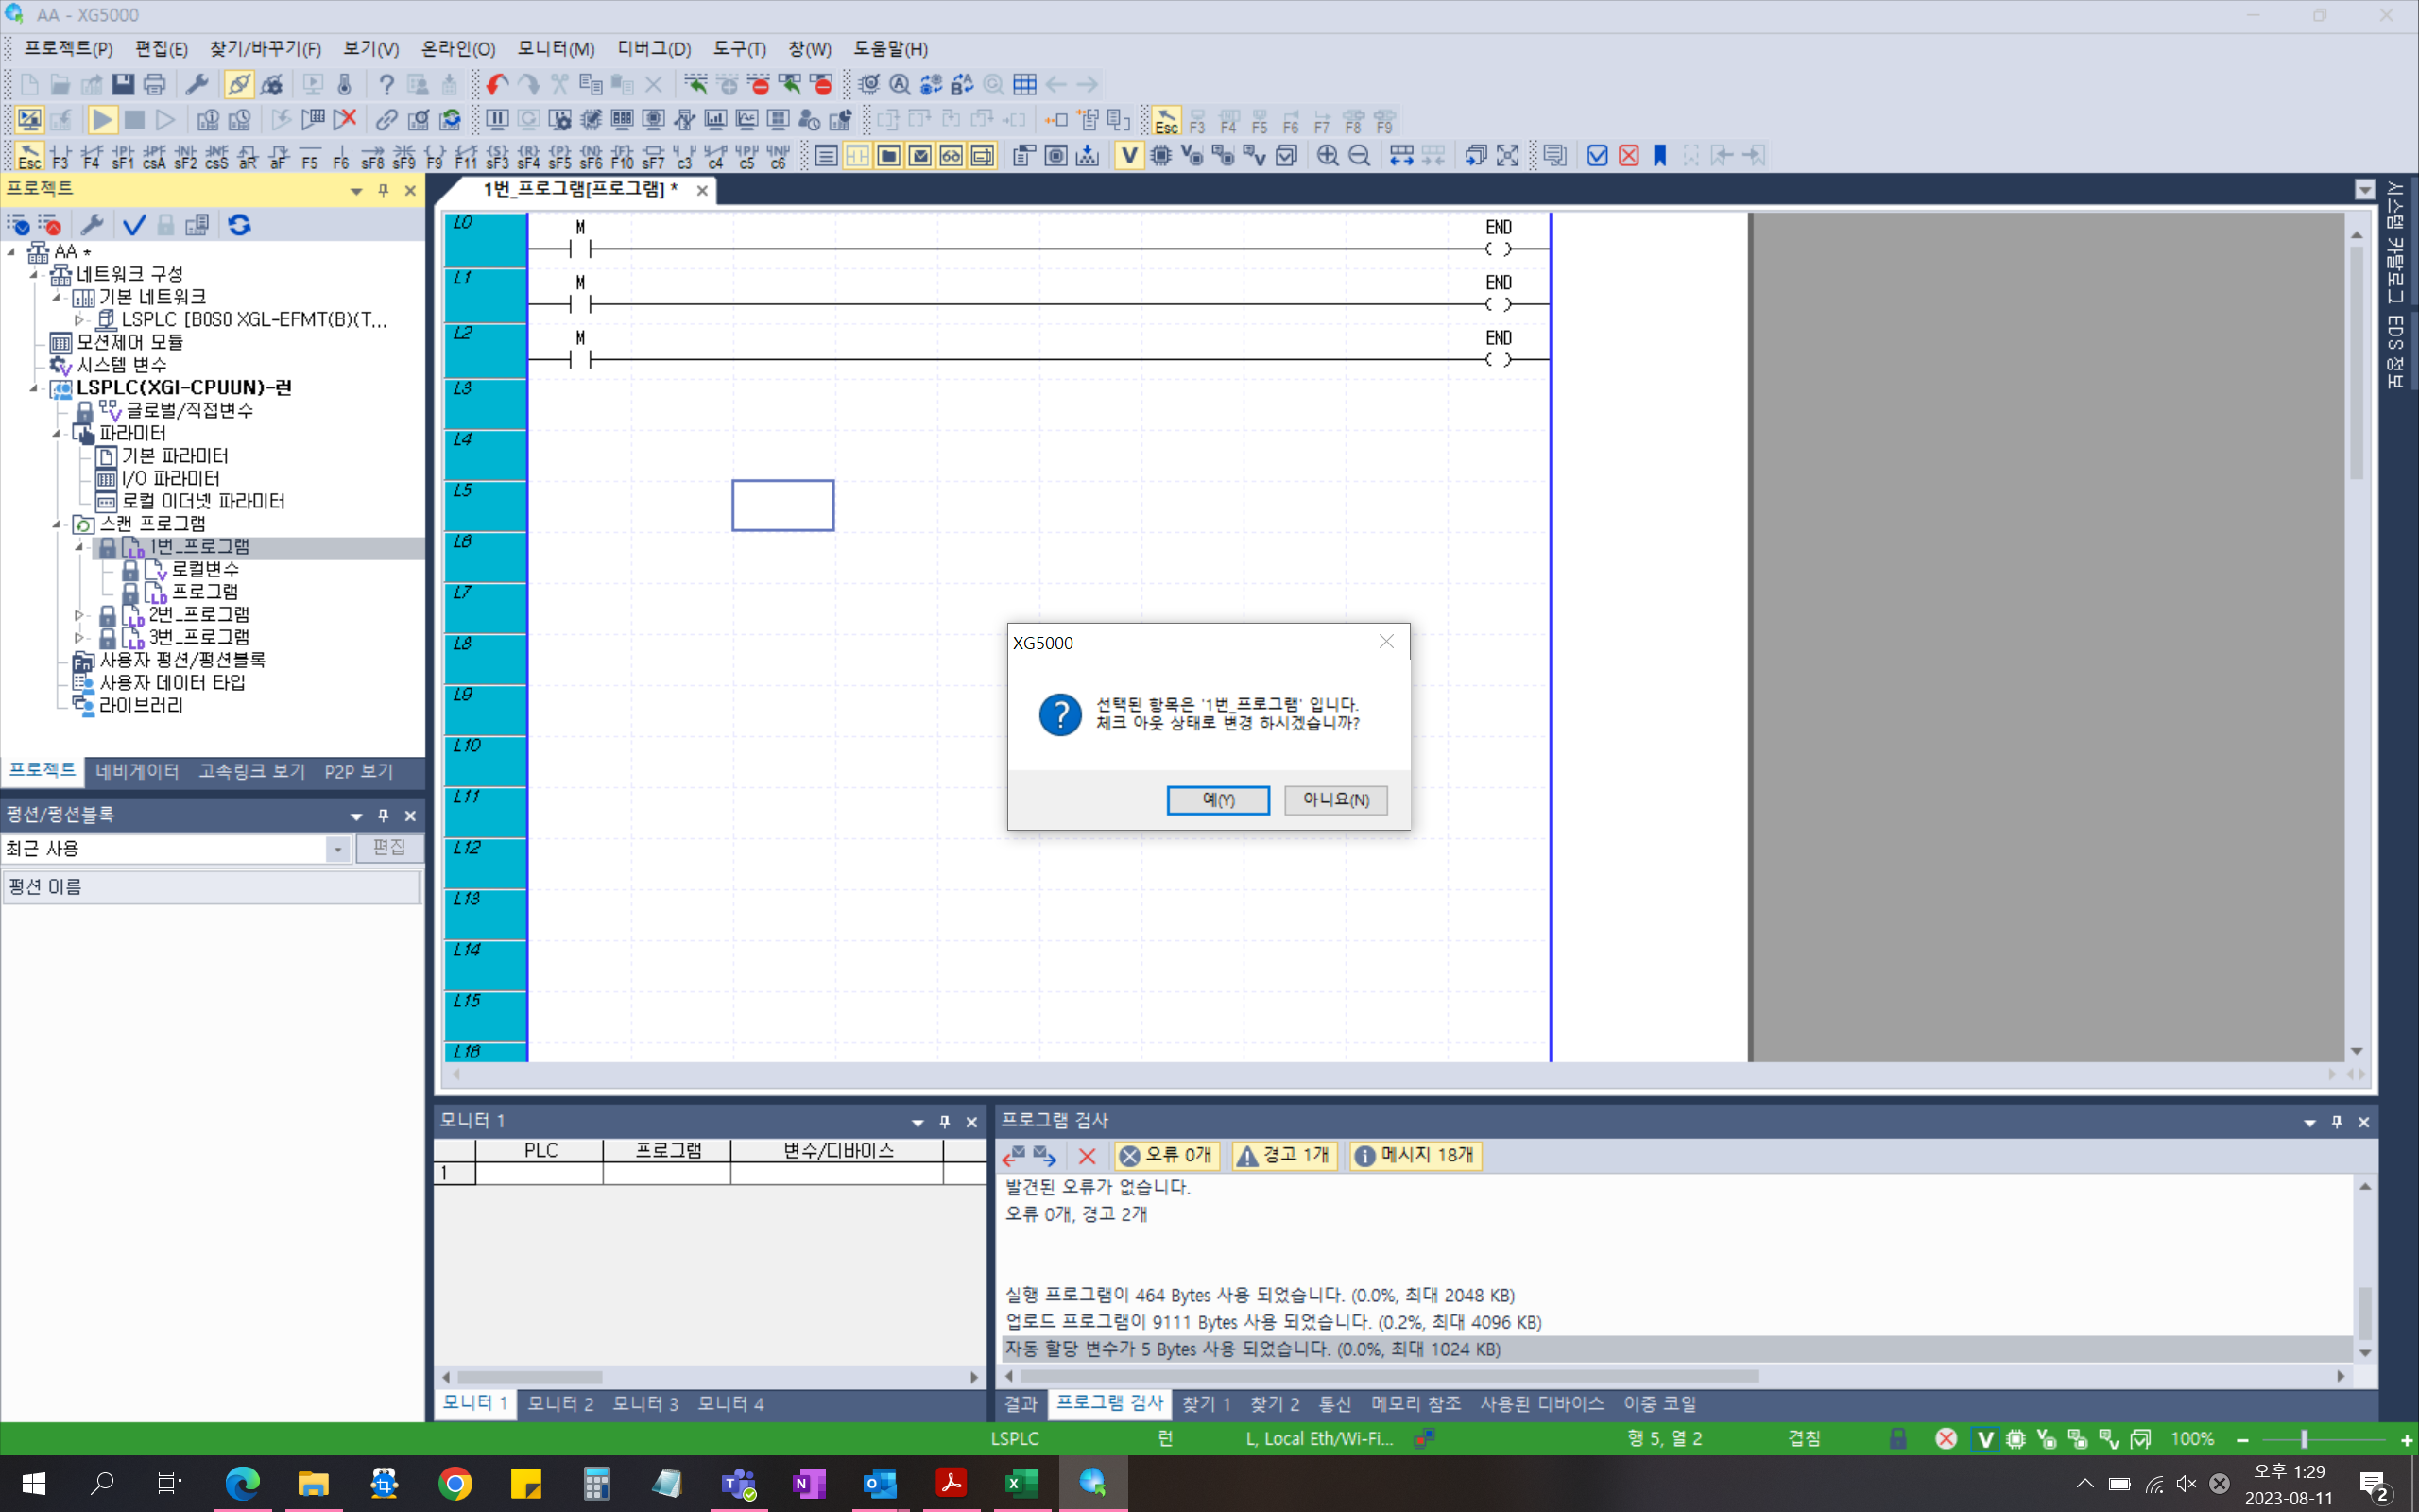This screenshot has width=2419, height=1512.
Task: Collapse the 스캔 프로그램 tree node
Action: 57,524
